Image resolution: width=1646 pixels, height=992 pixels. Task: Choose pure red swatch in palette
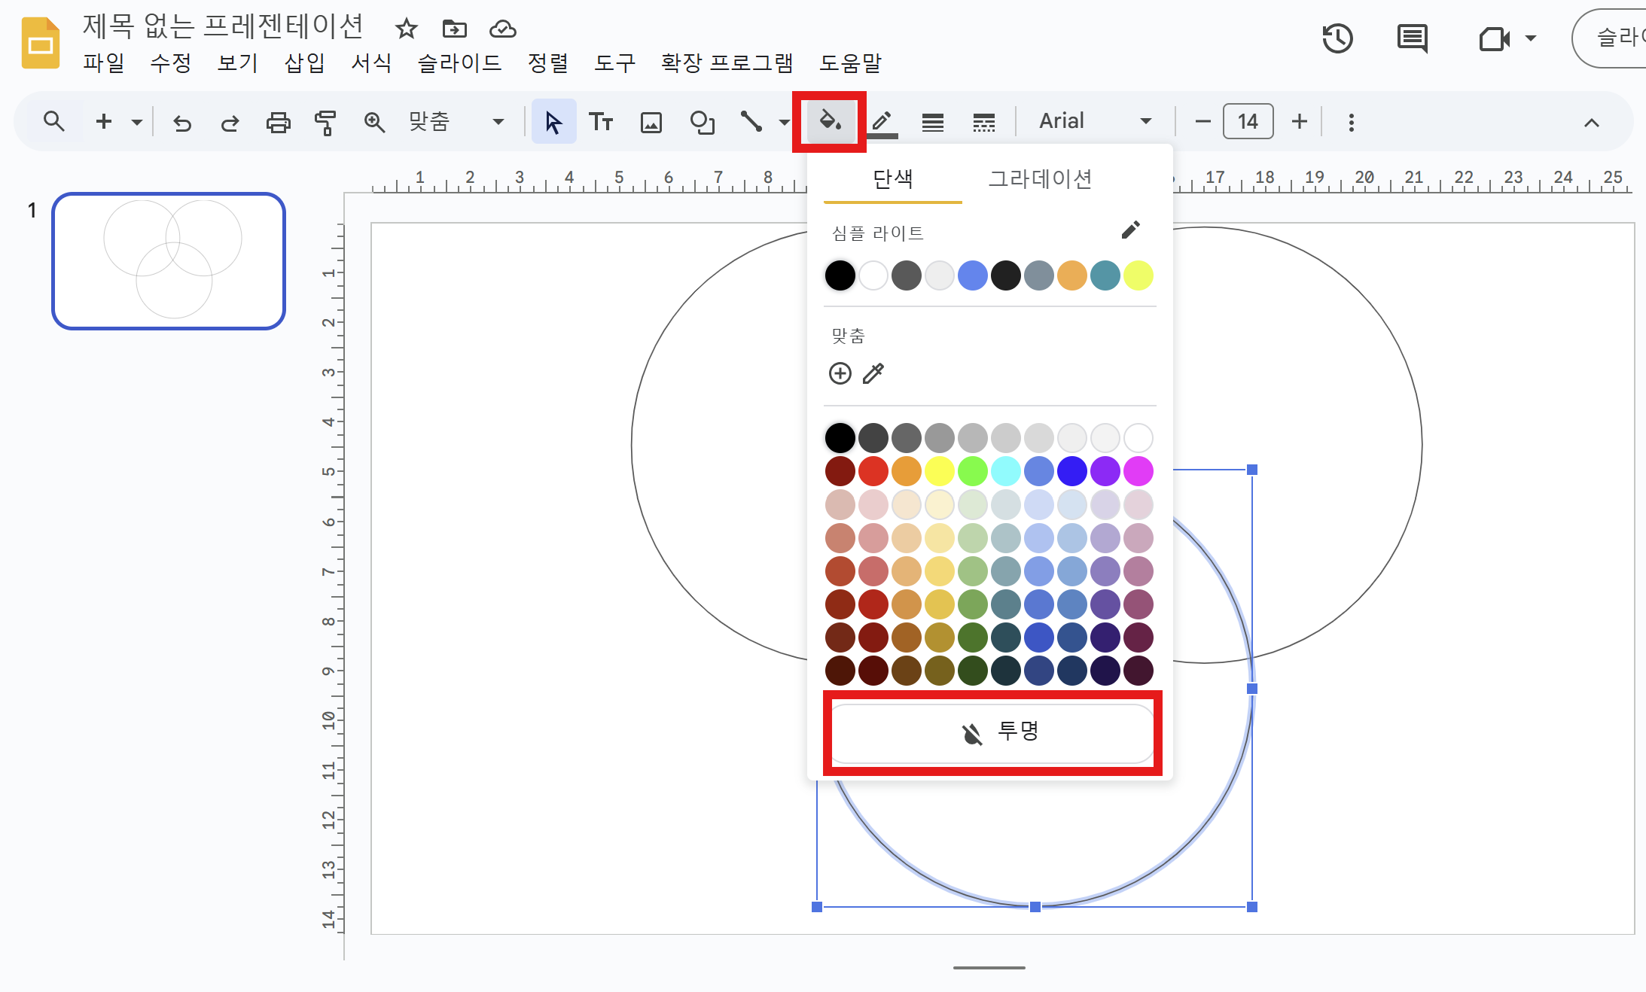click(x=873, y=471)
